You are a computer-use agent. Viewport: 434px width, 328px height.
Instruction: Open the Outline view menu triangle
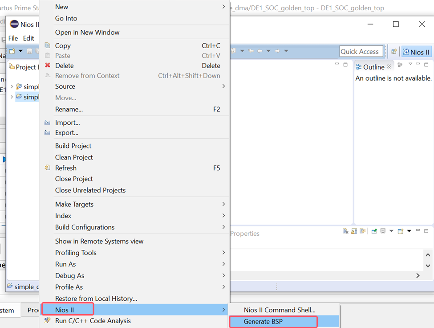pyautogui.click(x=410, y=64)
